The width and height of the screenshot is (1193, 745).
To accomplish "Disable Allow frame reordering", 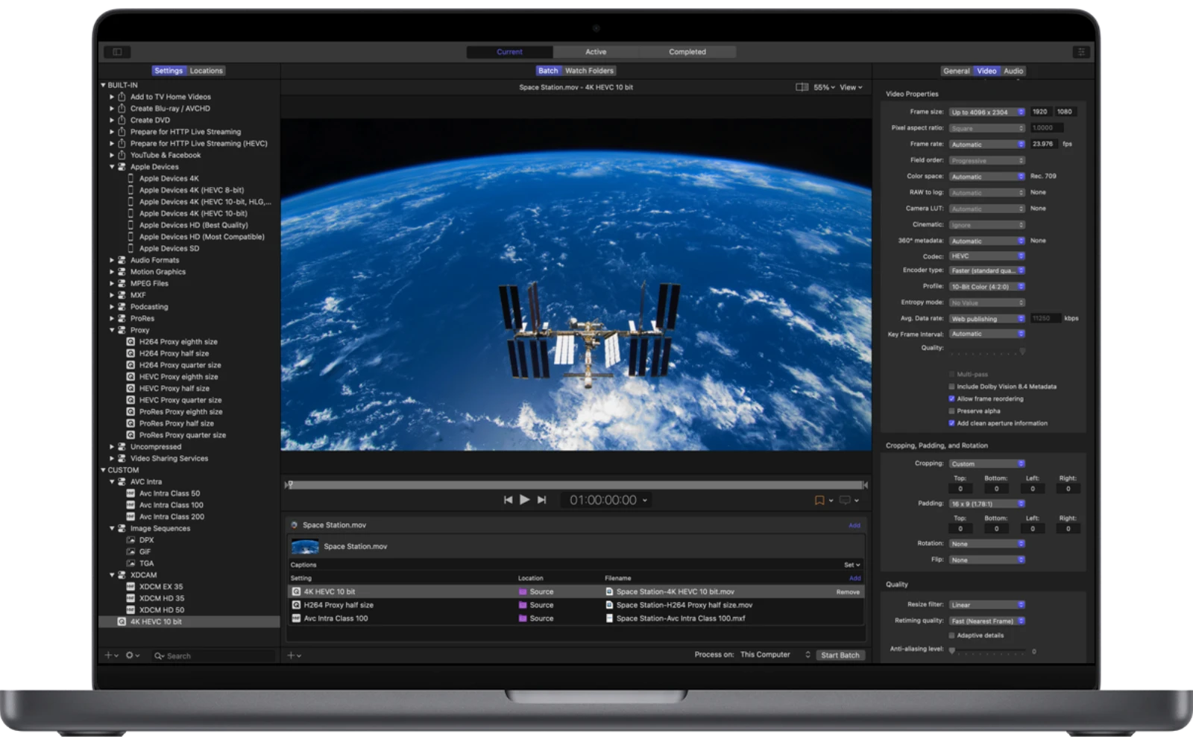I will tap(951, 399).
